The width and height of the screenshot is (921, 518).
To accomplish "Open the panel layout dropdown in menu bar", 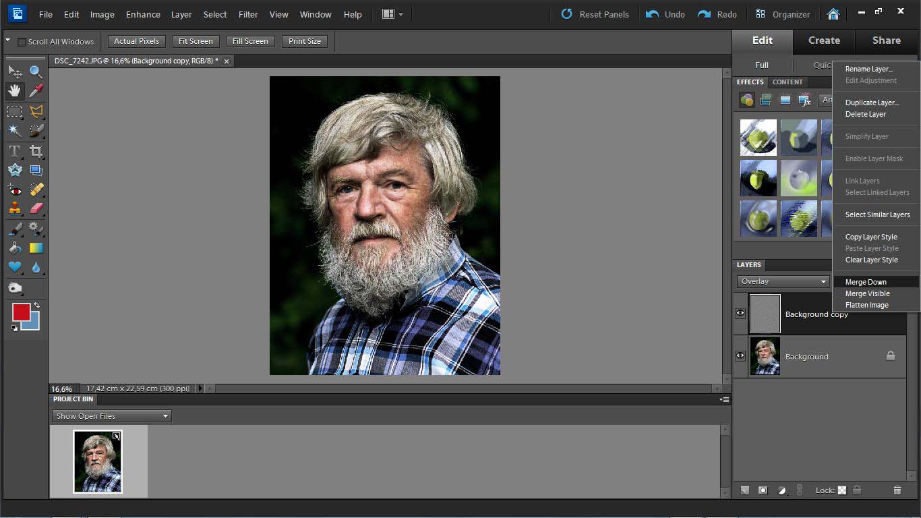I will pyautogui.click(x=392, y=14).
